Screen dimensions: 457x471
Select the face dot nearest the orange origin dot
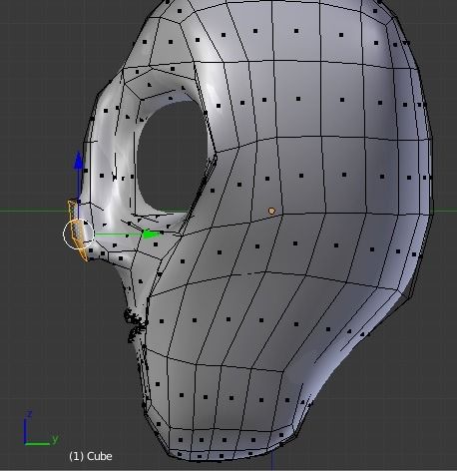(267, 179)
